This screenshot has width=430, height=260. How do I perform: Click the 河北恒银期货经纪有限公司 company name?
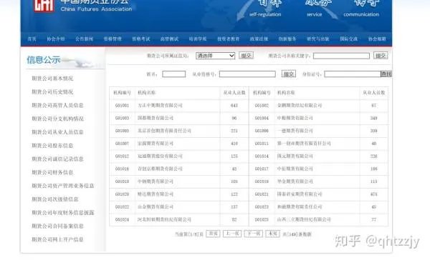(x=164, y=219)
